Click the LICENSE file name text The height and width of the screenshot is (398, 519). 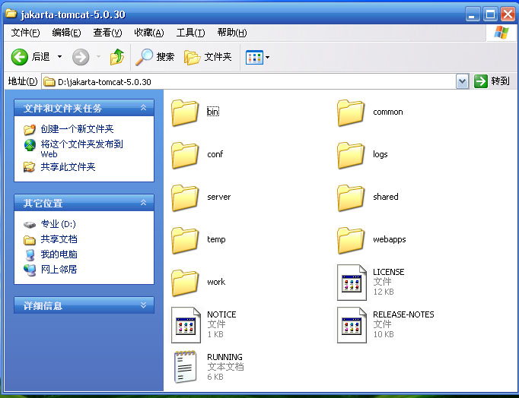click(389, 272)
